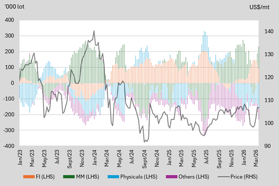Click the Jul/25 x-axis date label
The height and width of the screenshot is (186, 279).
(206, 157)
